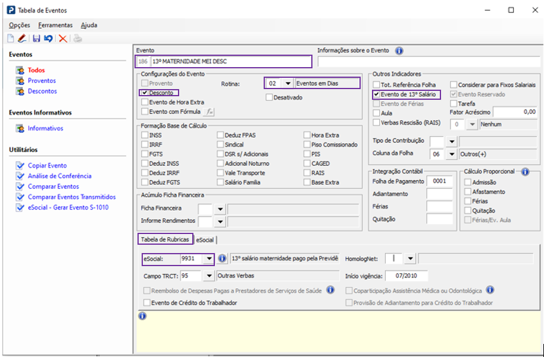Click the info icon beside Informações sobre o Evento
544x357 pixels.
(399, 50)
